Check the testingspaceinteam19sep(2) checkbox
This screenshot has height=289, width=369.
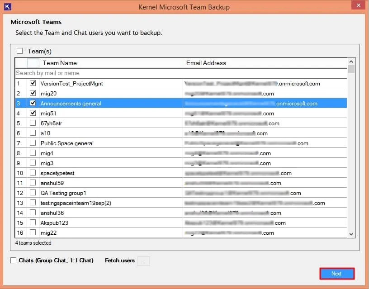pyautogui.click(x=33, y=203)
